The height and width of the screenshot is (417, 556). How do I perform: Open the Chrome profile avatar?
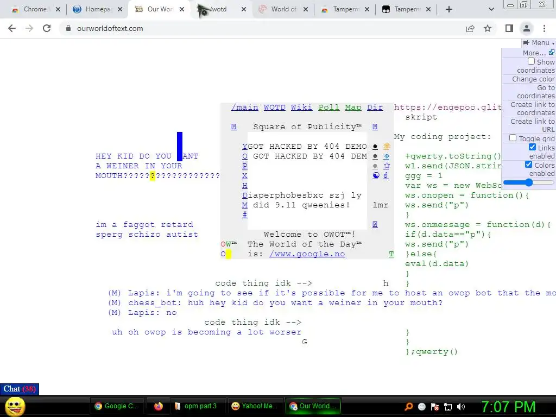click(x=527, y=28)
